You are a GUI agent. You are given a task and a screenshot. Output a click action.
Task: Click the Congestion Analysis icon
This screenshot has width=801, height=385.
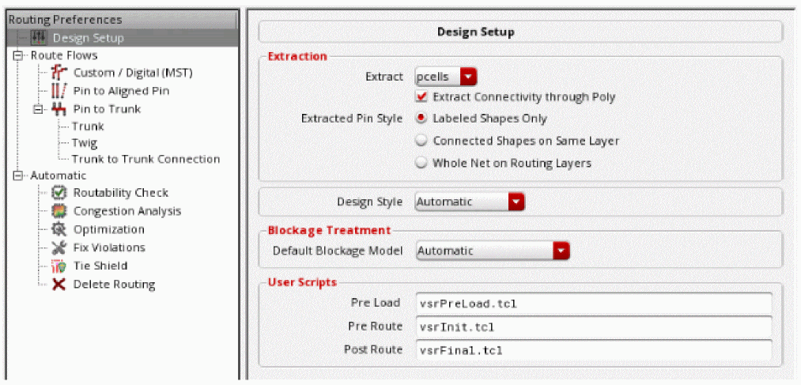pyautogui.click(x=59, y=211)
